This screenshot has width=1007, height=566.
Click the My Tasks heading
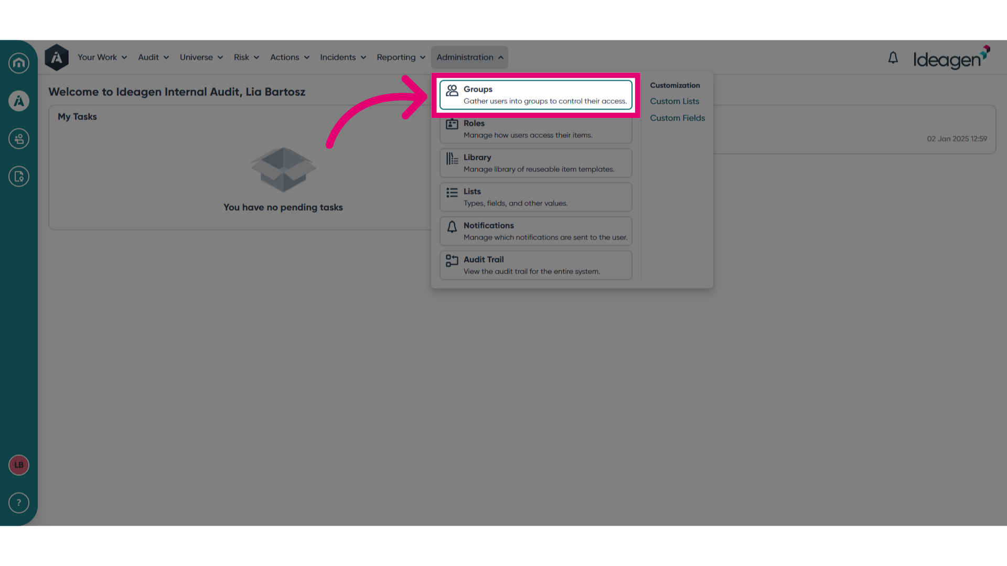pos(77,117)
